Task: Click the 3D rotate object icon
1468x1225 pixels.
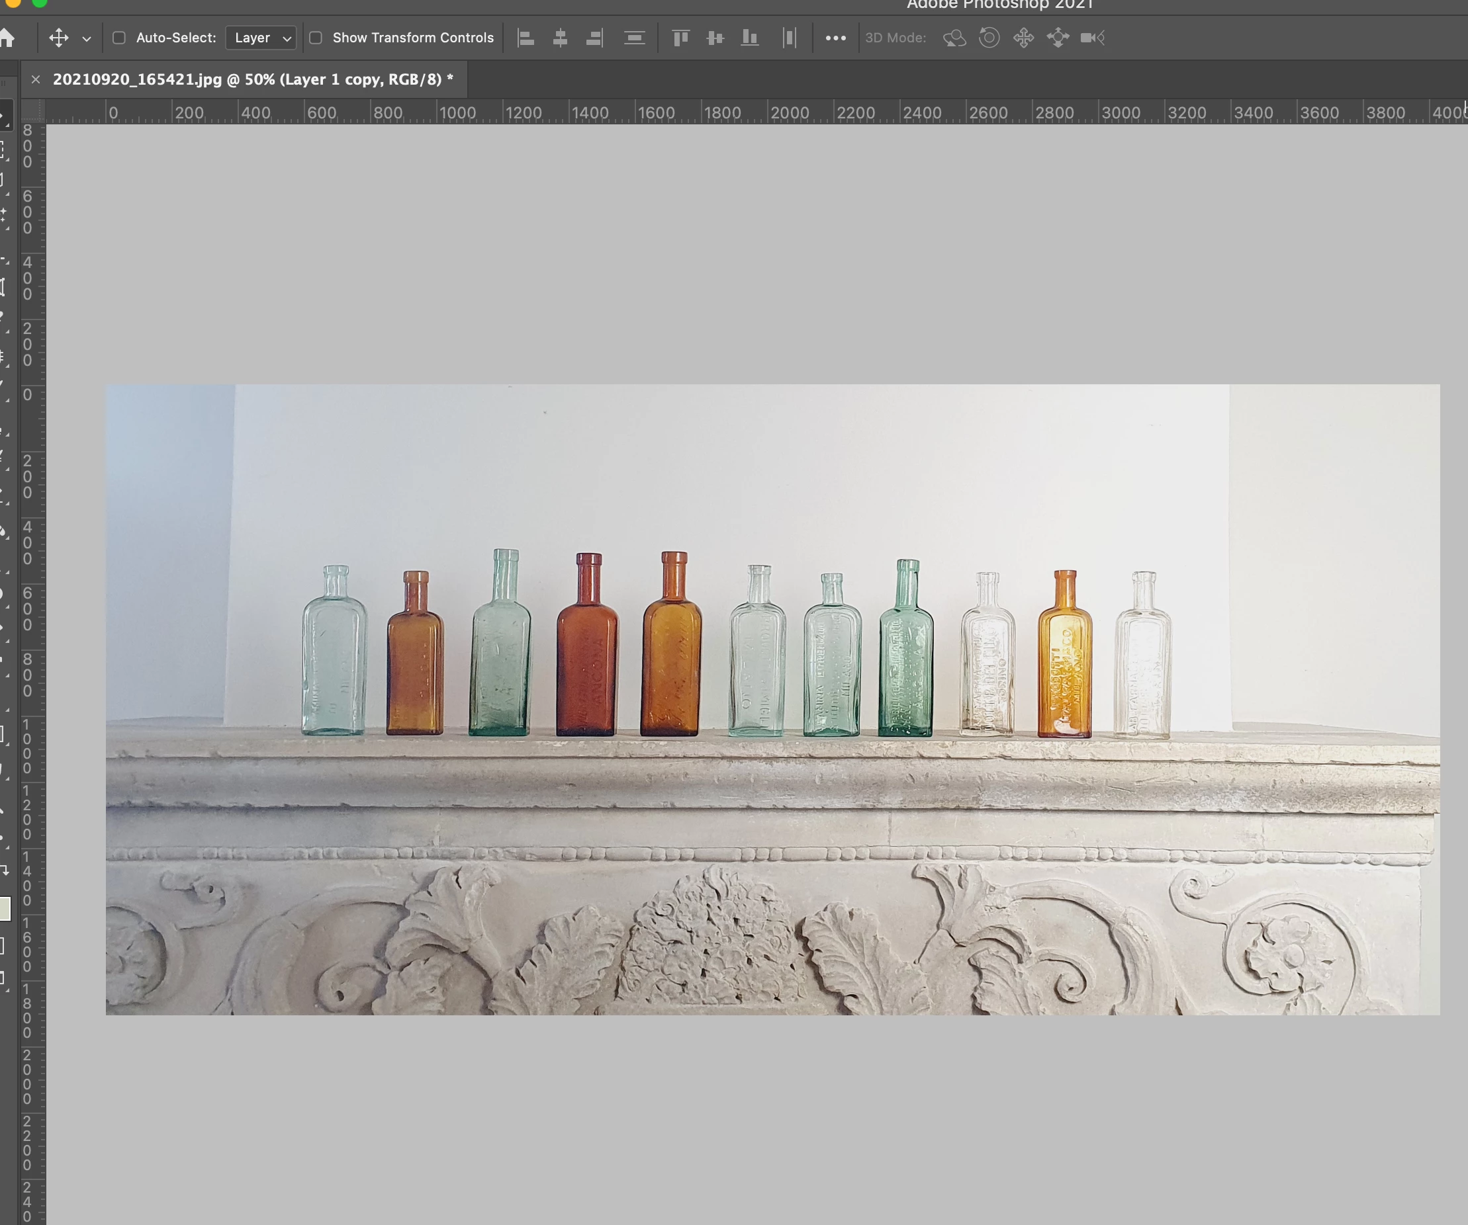Action: (x=955, y=38)
